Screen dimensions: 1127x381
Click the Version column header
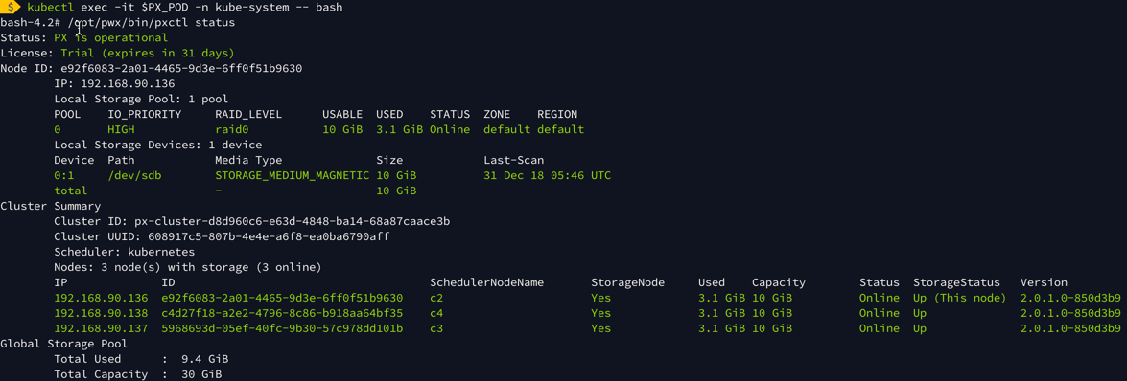(1044, 282)
